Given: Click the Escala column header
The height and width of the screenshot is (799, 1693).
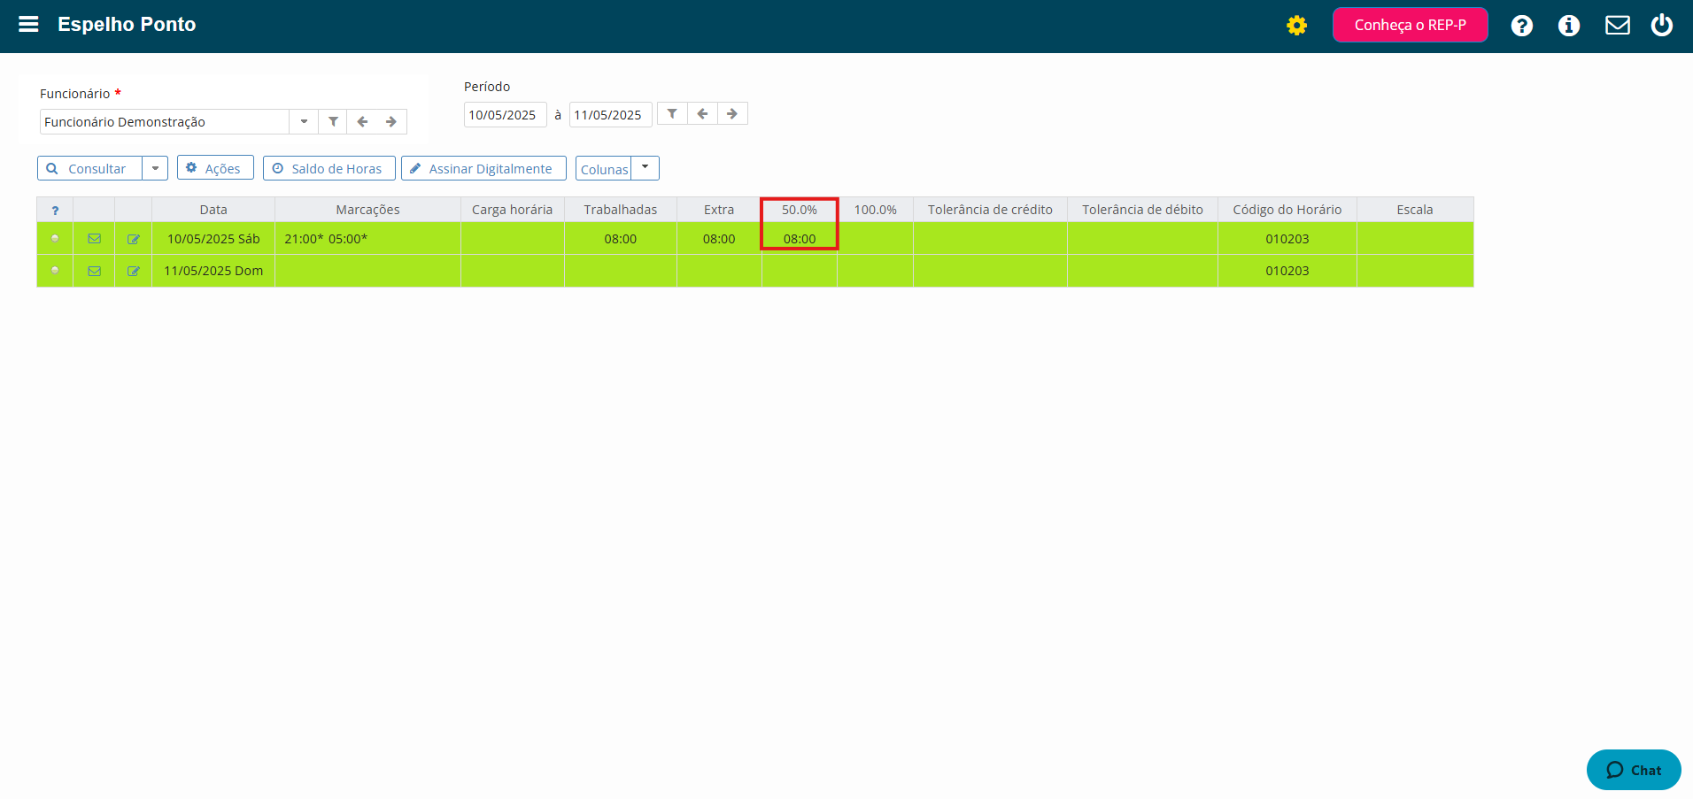Looking at the screenshot, I should click(x=1415, y=210).
